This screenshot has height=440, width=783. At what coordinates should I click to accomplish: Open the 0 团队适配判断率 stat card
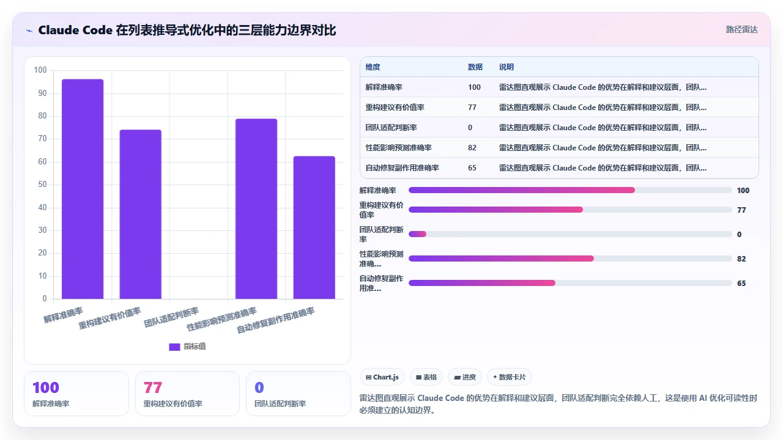click(299, 394)
